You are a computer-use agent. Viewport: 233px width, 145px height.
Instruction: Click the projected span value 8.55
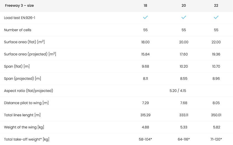184,79
